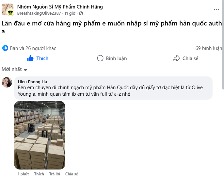Open the three-dot post options menu

[x=216, y=9]
